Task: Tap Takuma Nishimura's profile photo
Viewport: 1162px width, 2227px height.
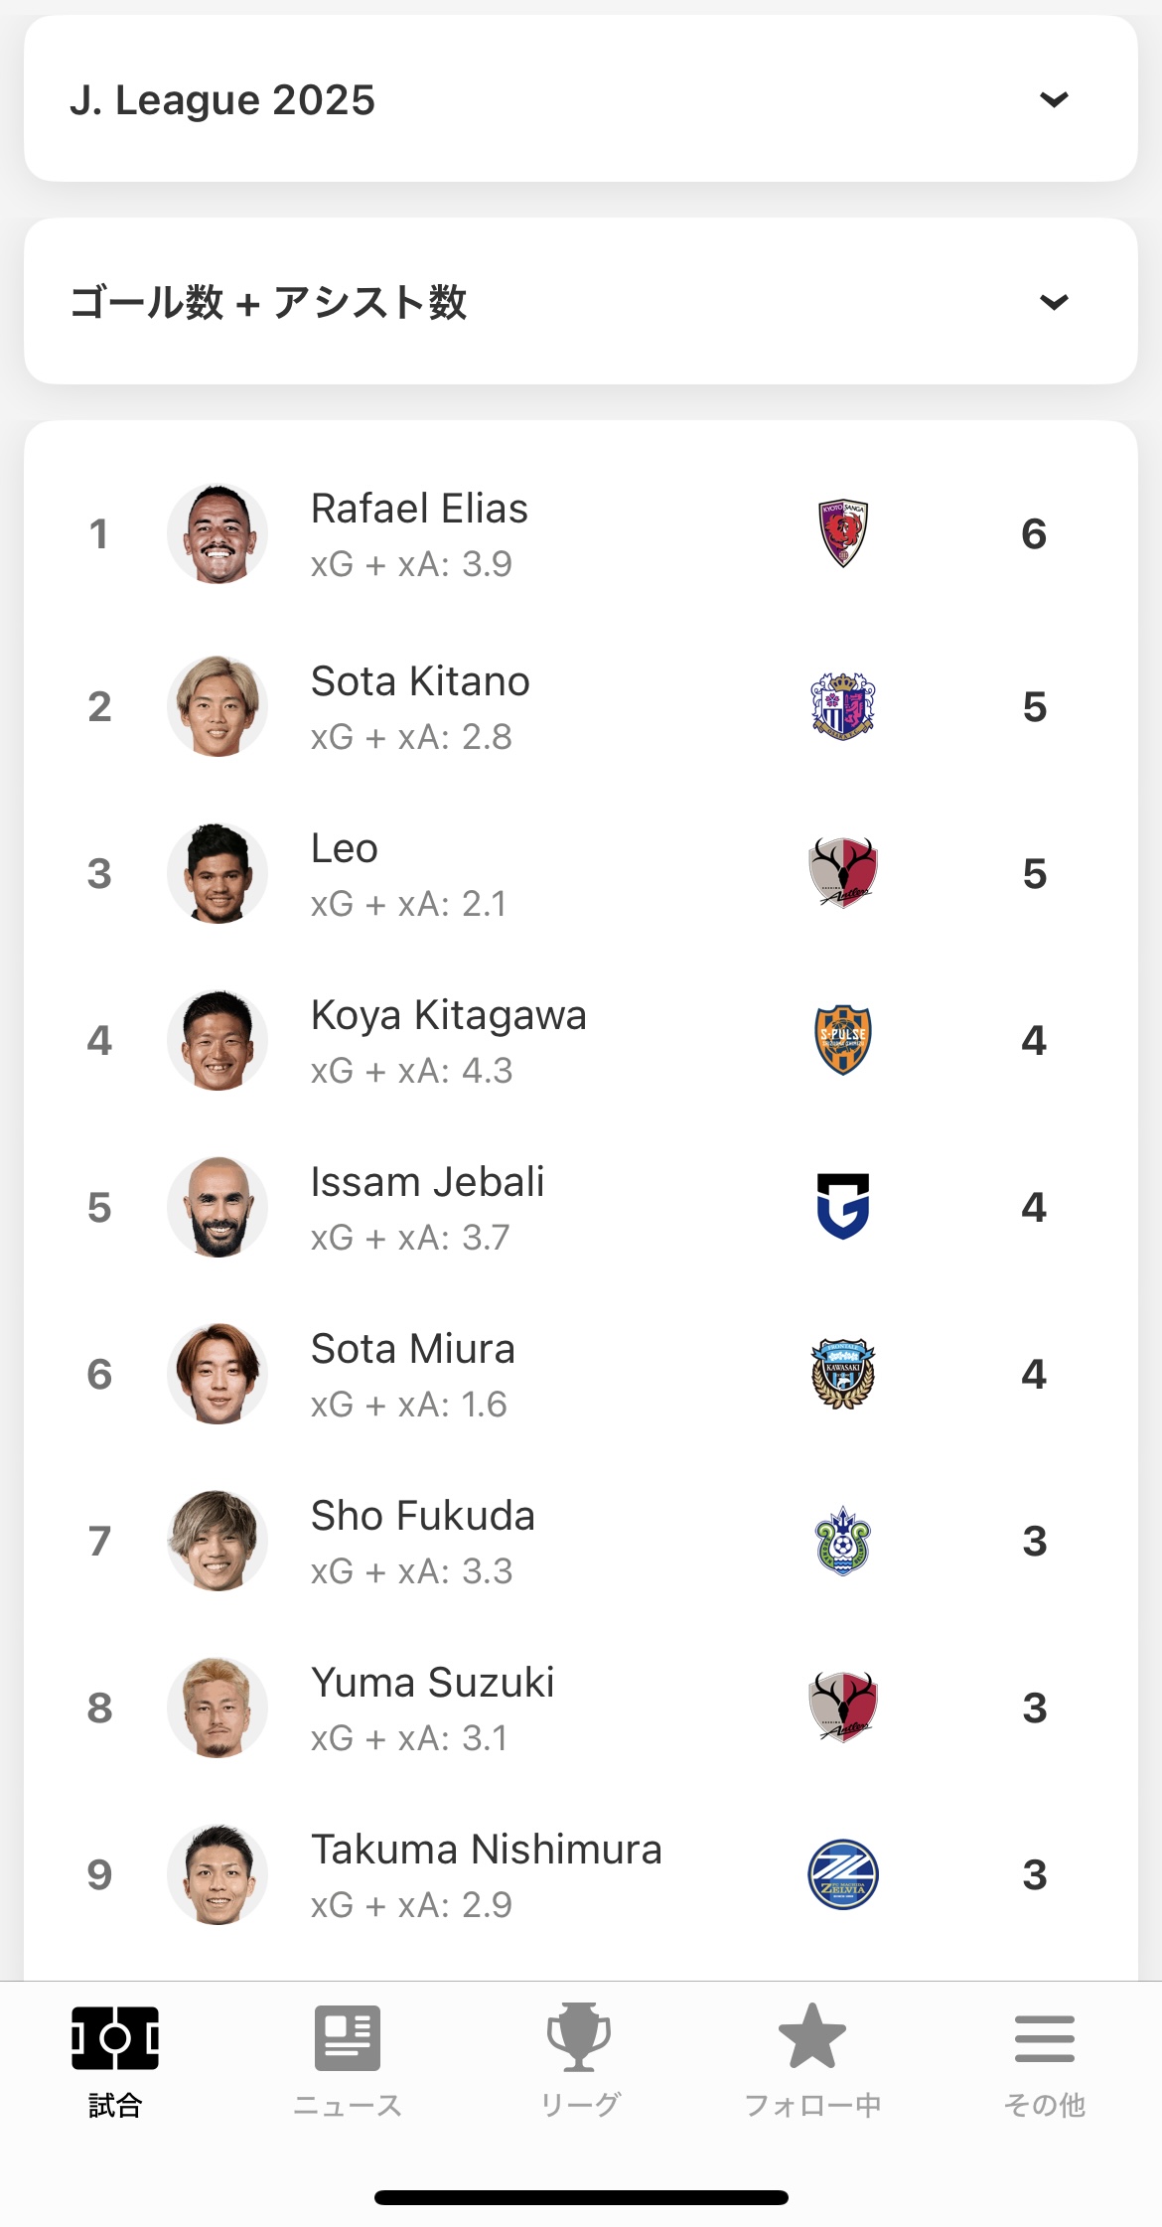Action: click(x=218, y=1874)
